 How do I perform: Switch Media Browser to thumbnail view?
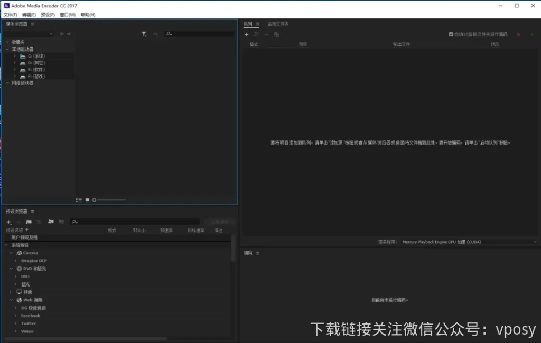87,200
